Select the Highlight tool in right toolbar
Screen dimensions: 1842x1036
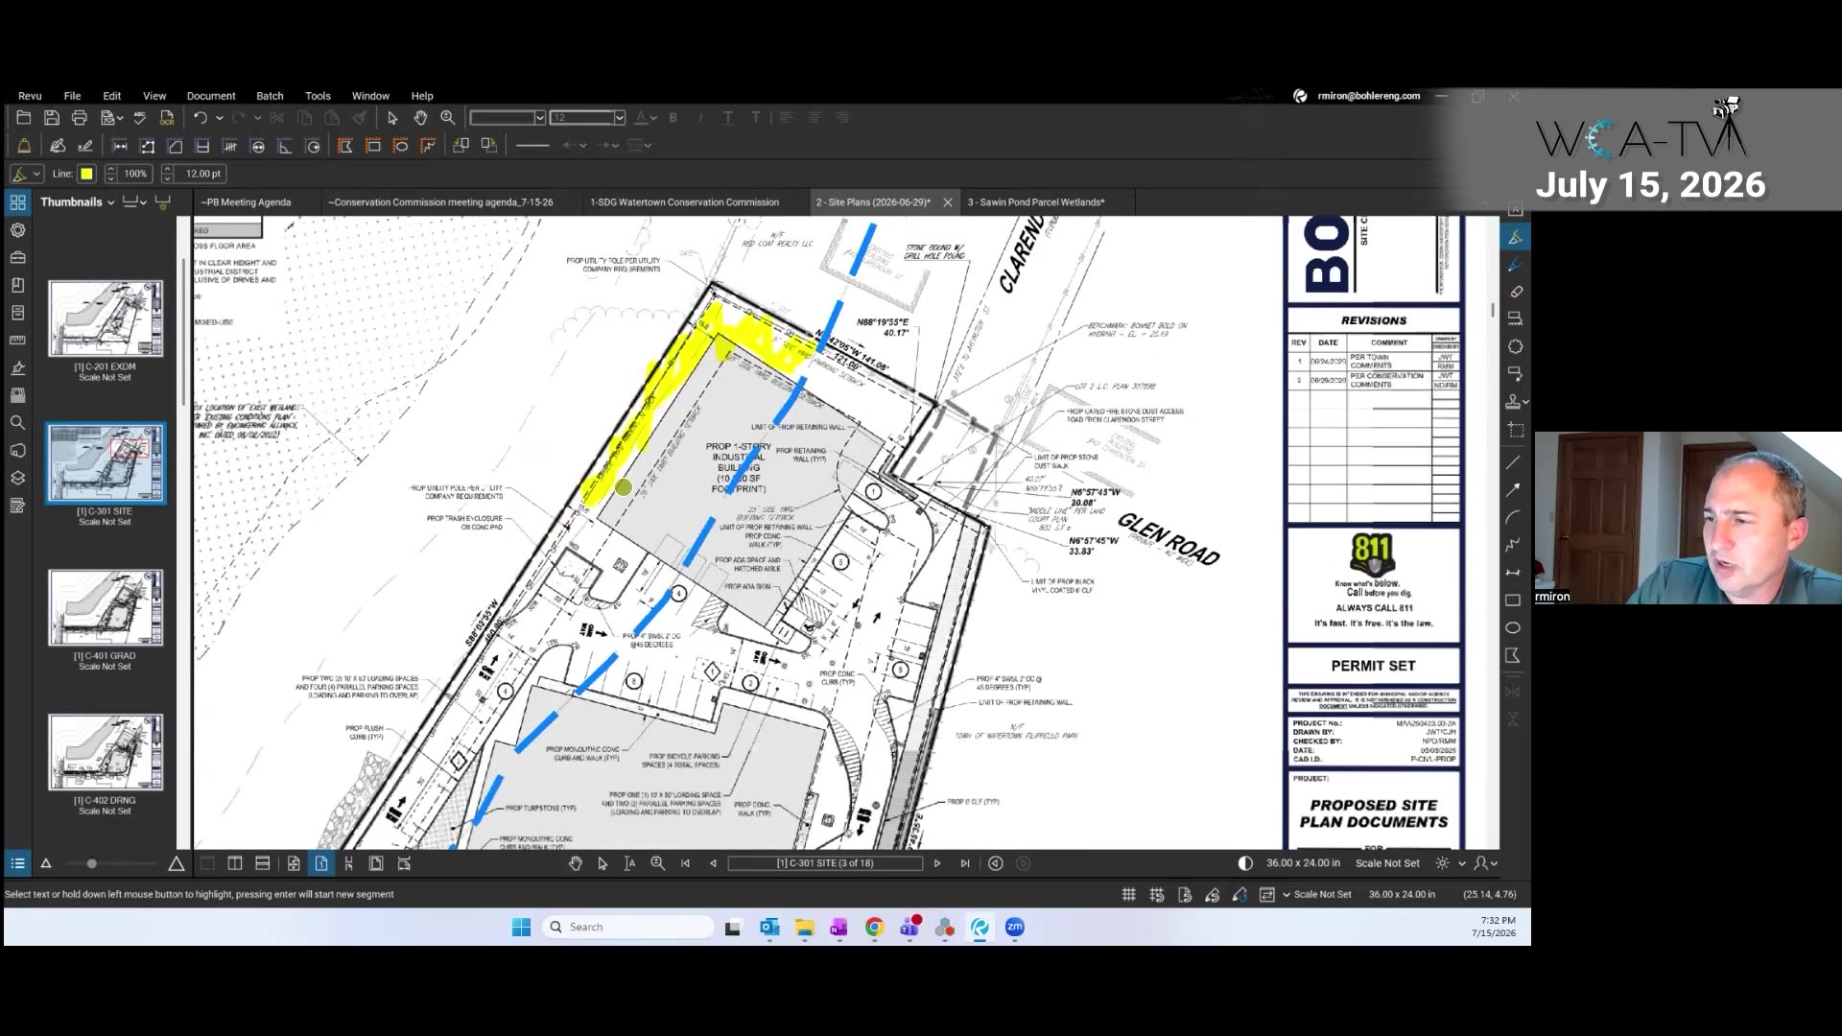[1515, 237]
